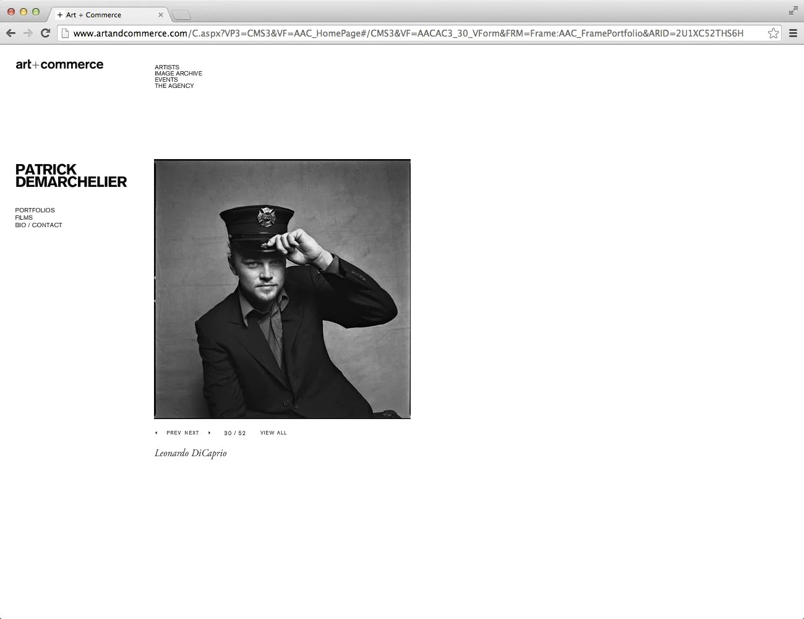The height and width of the screenshot is (619, 804).
Task: Select the PORTFOLIOS link
Action: 35,210
